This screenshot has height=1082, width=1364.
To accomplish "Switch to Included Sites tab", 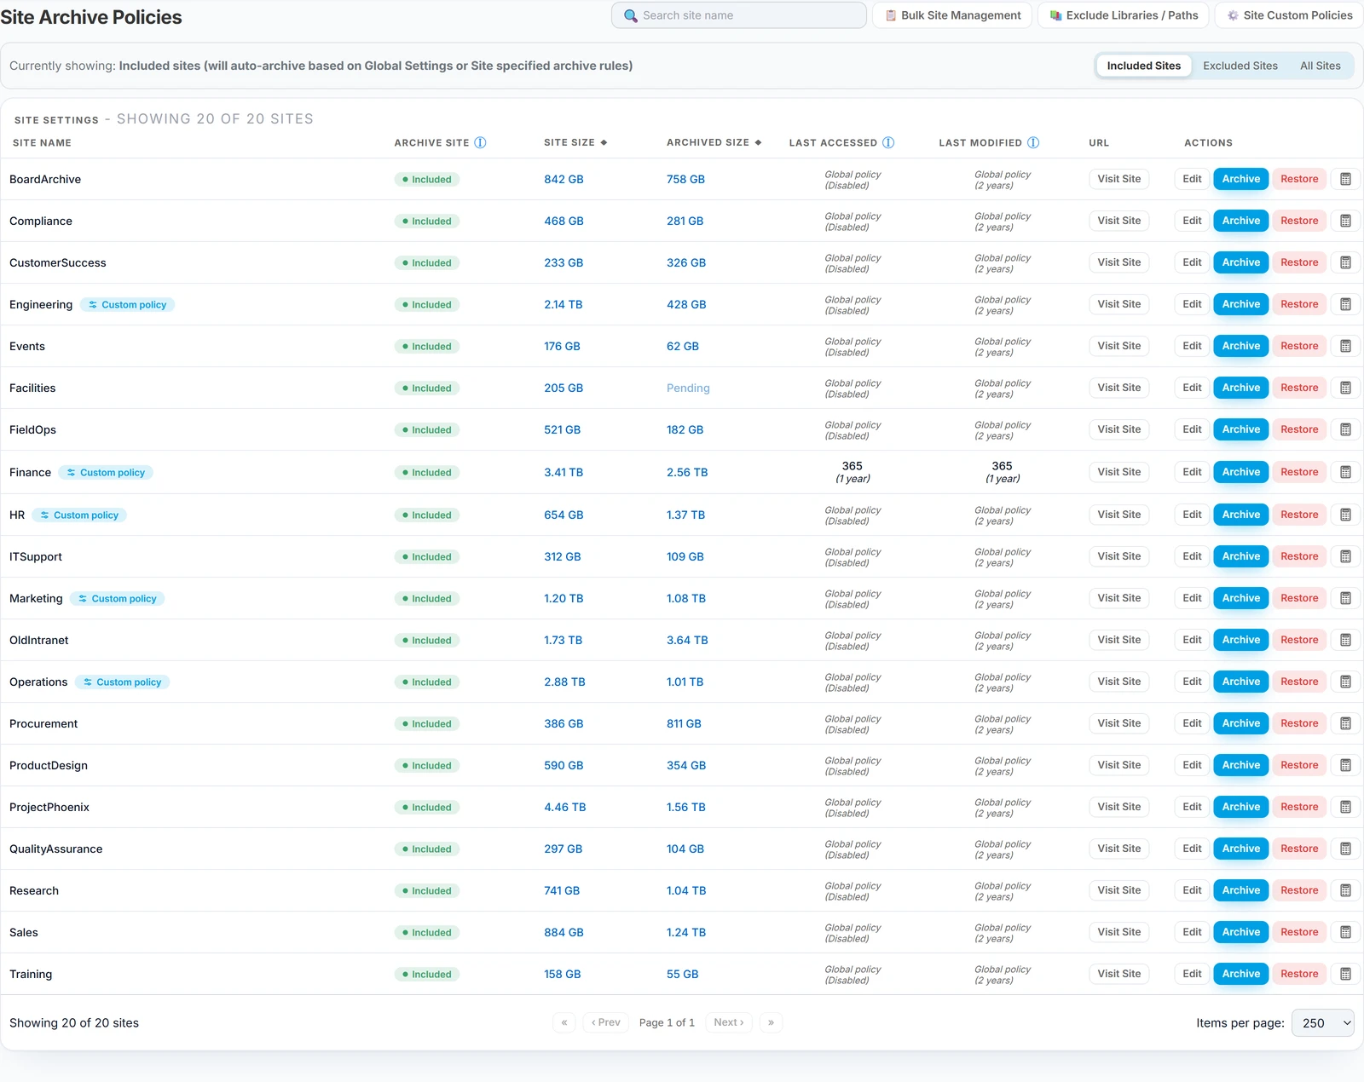I will click(x=1143, y=66).
